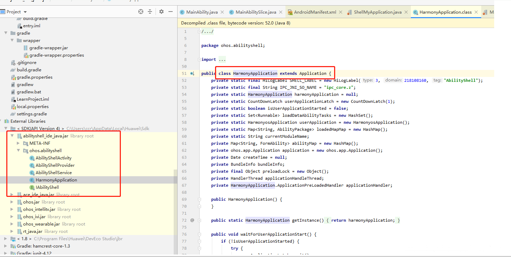This screenshot has width=511, height=257.
Task: Select AbilityShellActivity class
Action: pos(54,158)
